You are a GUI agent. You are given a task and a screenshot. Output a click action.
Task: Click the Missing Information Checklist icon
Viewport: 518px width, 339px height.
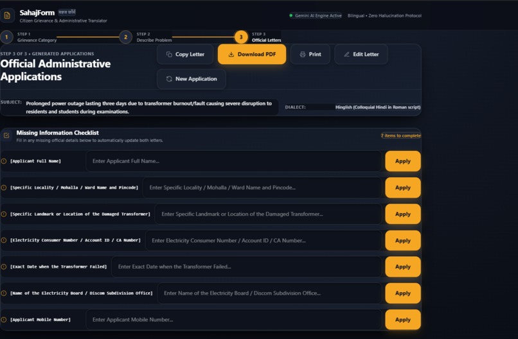coord(6,135)
